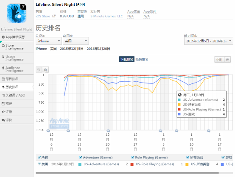Image resolution: width=235 pixels, height=177 pixels.
Task: Open the country dropdown showing 美国
Action: 76,41
